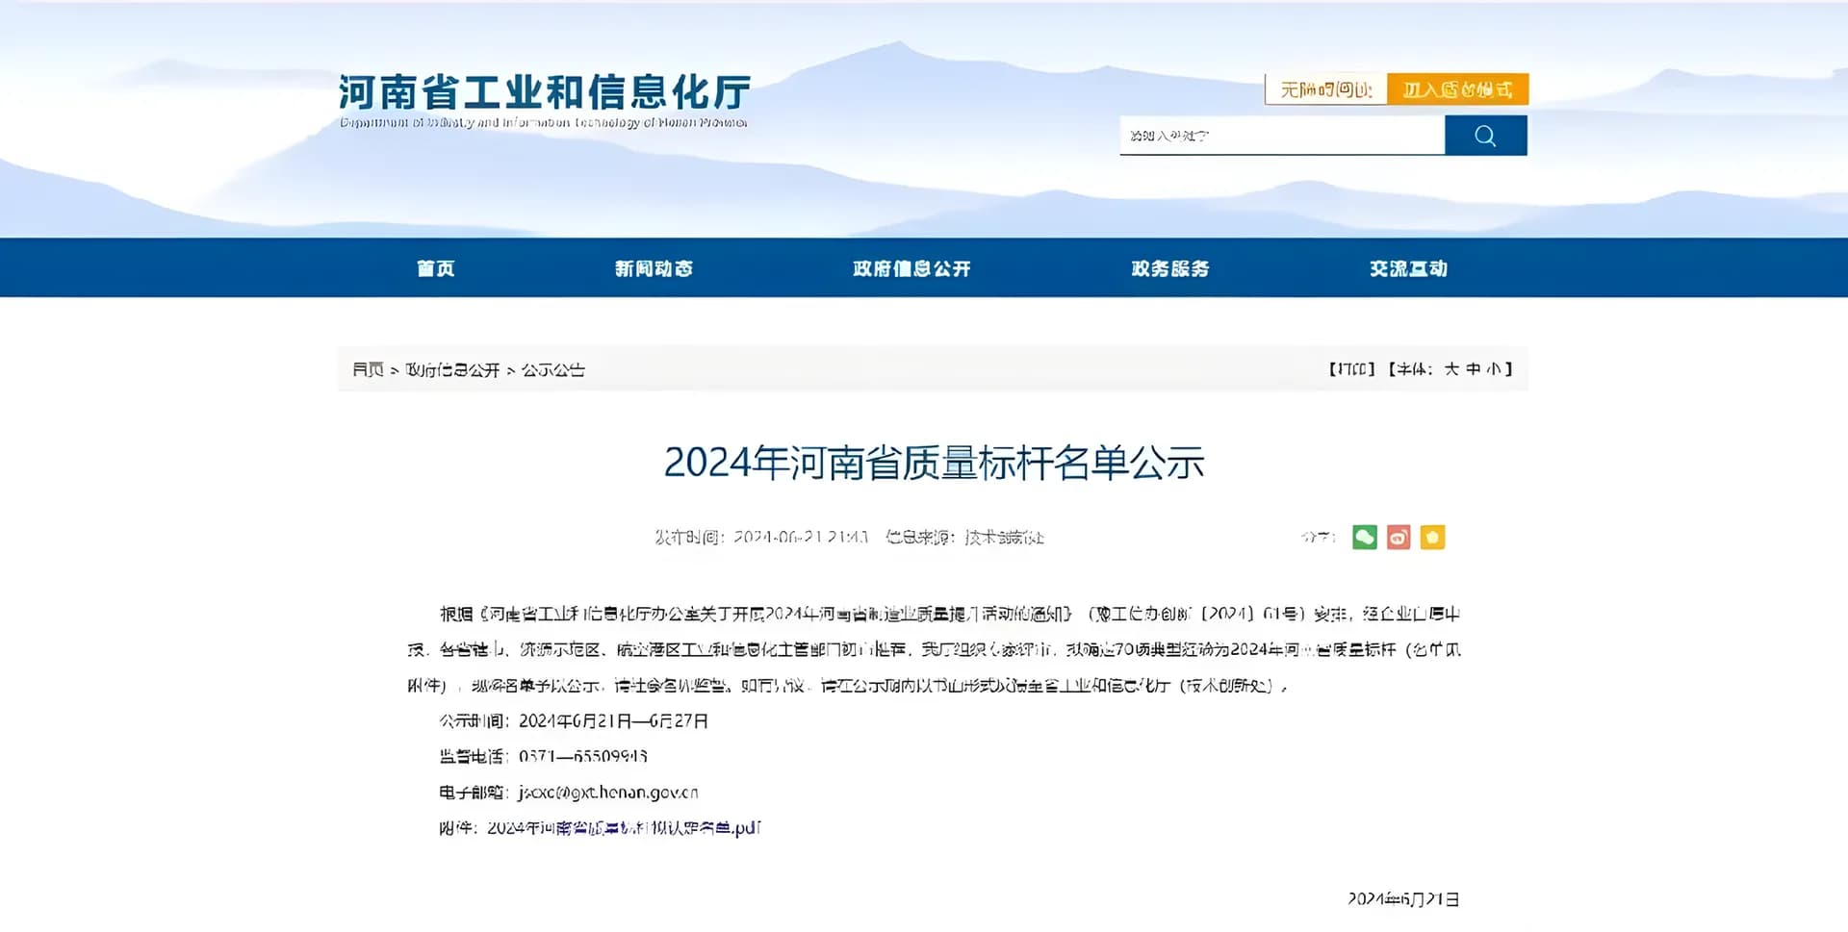This screenshot has width=1848, height=932.
Task: Open the 交流互动 navigation item
Action: pos(1409,268)
